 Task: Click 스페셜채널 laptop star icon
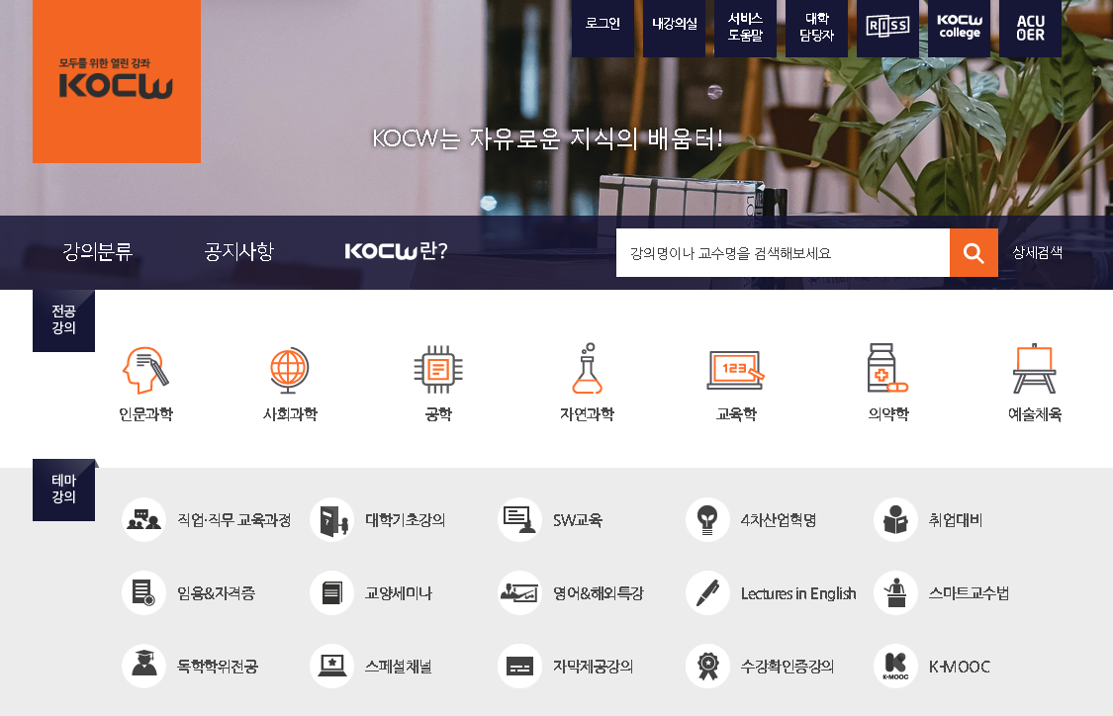click(x=332, y=667)
